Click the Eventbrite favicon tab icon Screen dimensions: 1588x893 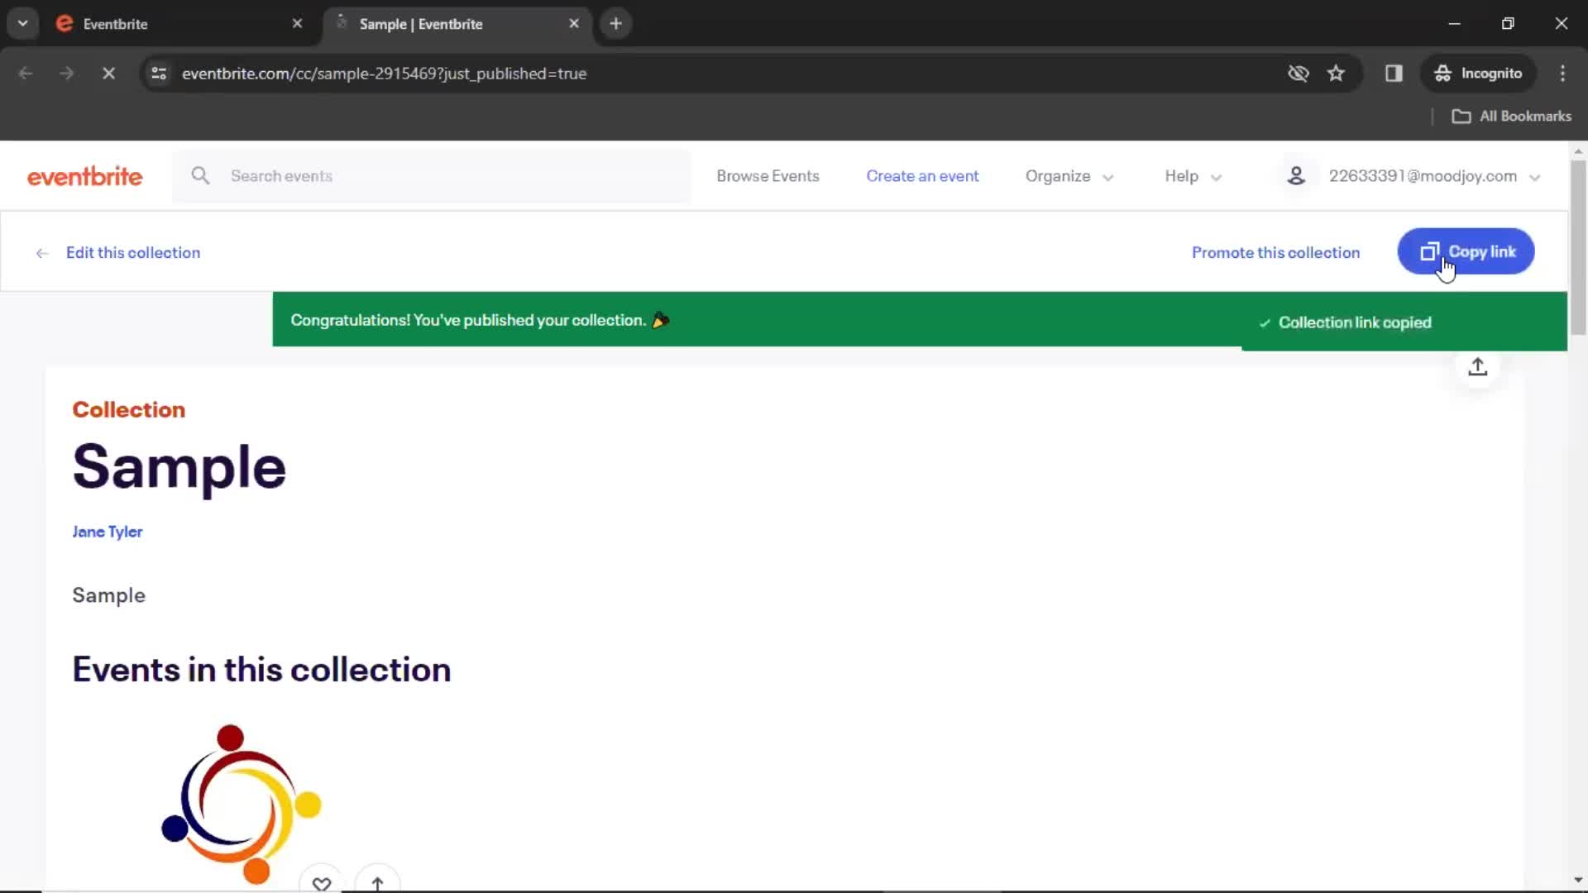pos(65,24)
